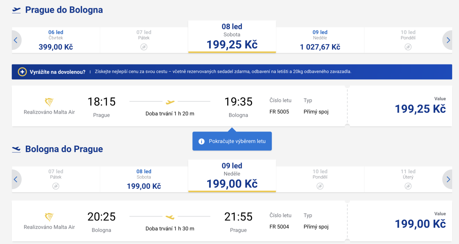Click the return plane icon beside Bologna do Prague
The height and width of the screenshot is (244, 459).
click(16, 149)
